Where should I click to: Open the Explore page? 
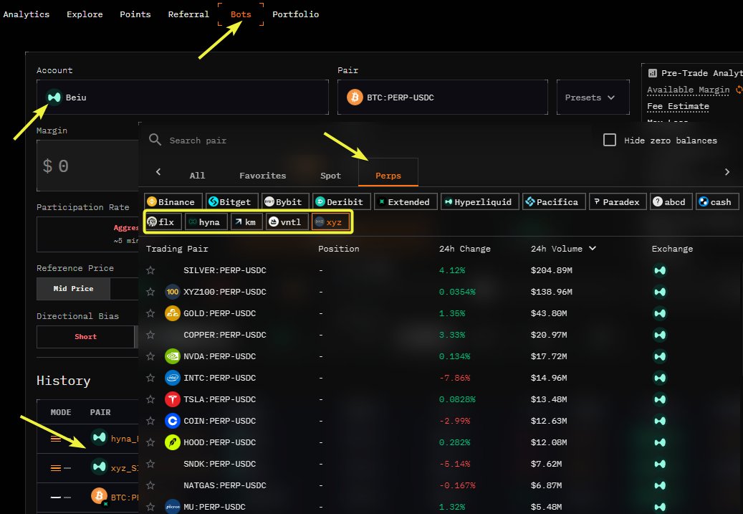pos(85,14)
